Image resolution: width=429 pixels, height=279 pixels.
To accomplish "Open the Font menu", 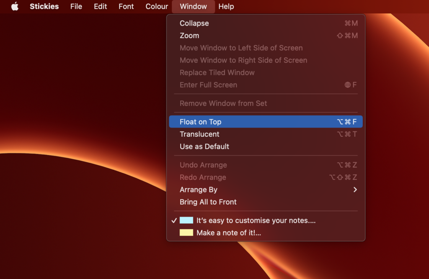I will pos(126,6).
